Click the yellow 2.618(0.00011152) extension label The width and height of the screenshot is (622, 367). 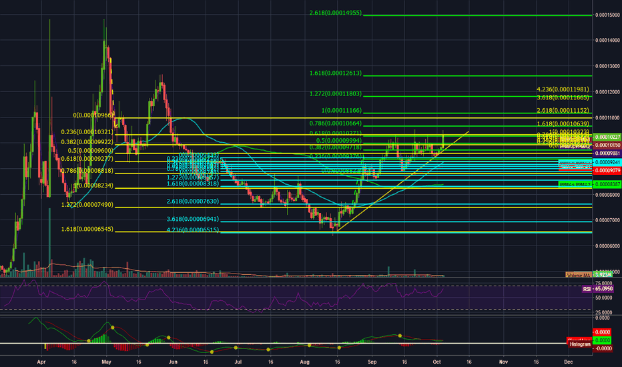click(563, 111)
